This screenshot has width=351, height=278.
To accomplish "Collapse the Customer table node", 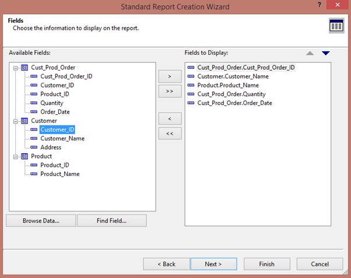I will click(15, 121).
